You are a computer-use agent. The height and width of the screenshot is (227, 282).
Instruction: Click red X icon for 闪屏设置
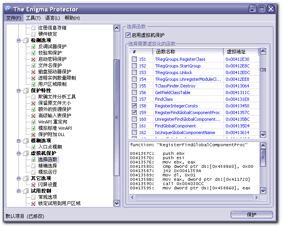33,185
